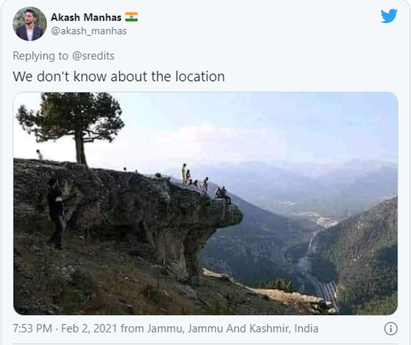Click the person near the tree top-left
Image resolution: width=411 pixels, height=345 pixels.
(x=39, y=155)
